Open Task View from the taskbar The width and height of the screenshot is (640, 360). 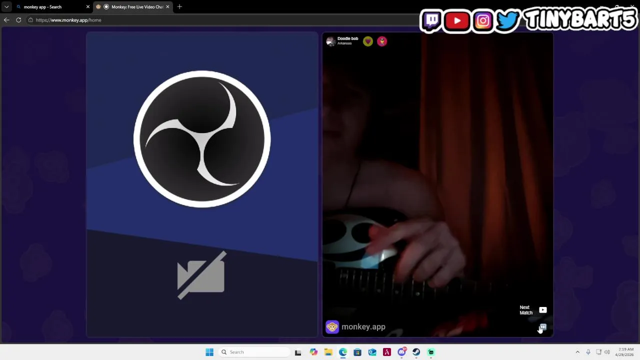tap(298, 352)
